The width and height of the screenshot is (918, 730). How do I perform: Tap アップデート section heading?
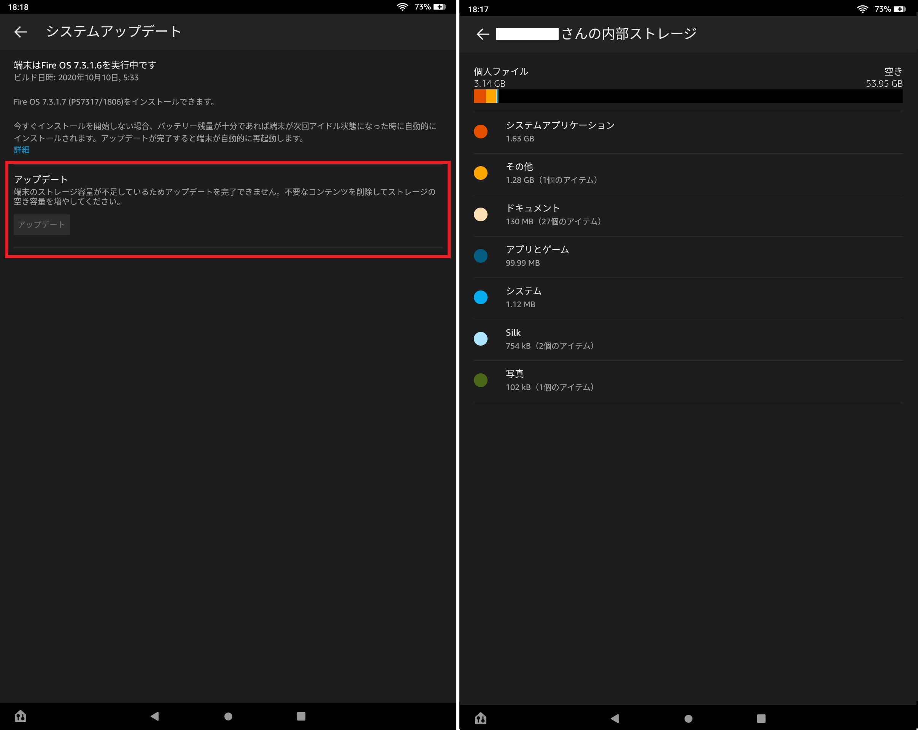tap(41, 179)
